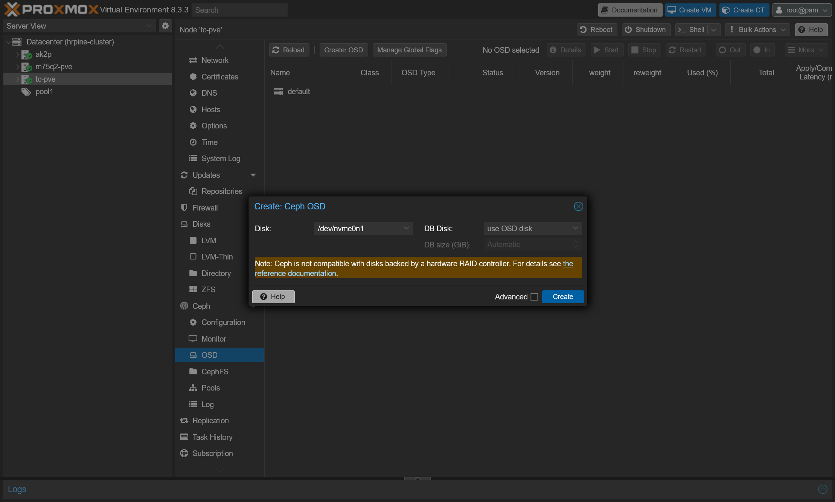Collapse the Updates section arrow
Image resolution: width=835 pixels, height=502 pixels.
(253, 175)
